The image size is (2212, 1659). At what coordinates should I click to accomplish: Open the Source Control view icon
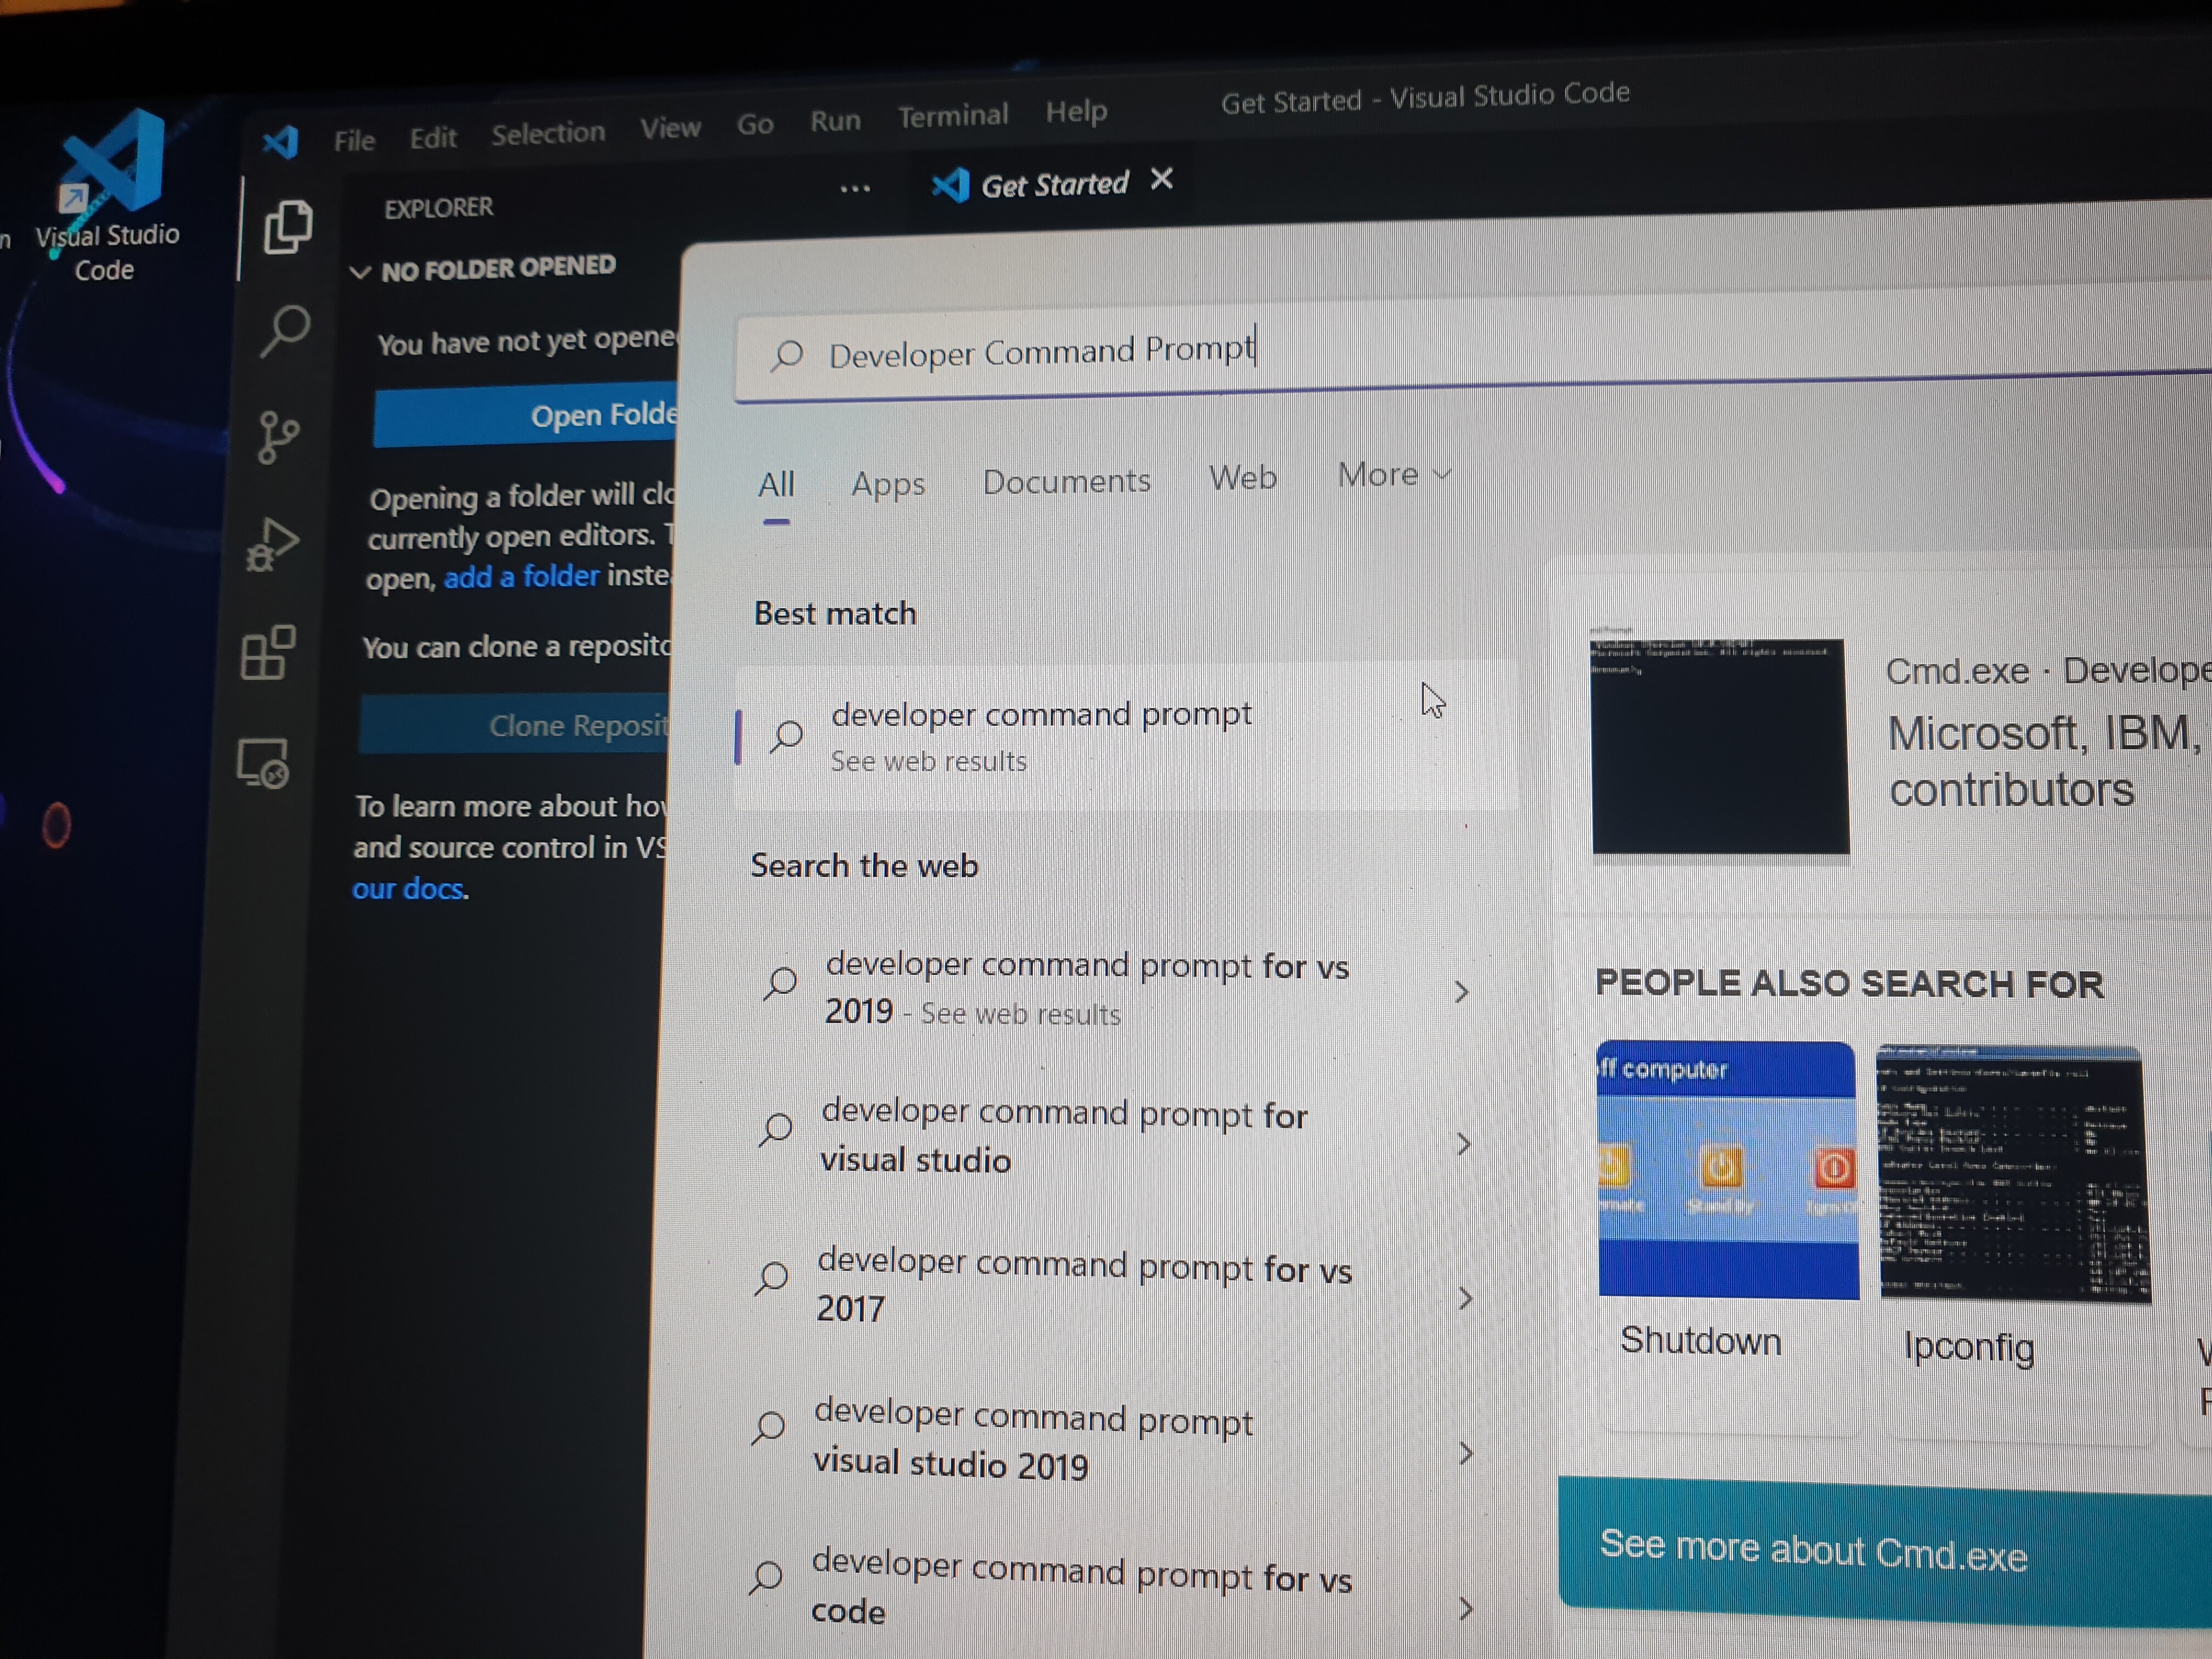click(x=277, y=437)
